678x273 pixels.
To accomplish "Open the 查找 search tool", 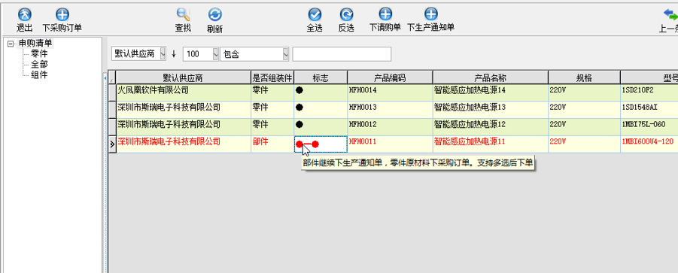I will (x=184, y=15).
